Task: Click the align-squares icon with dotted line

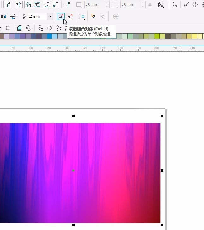Action: point(19,4)
